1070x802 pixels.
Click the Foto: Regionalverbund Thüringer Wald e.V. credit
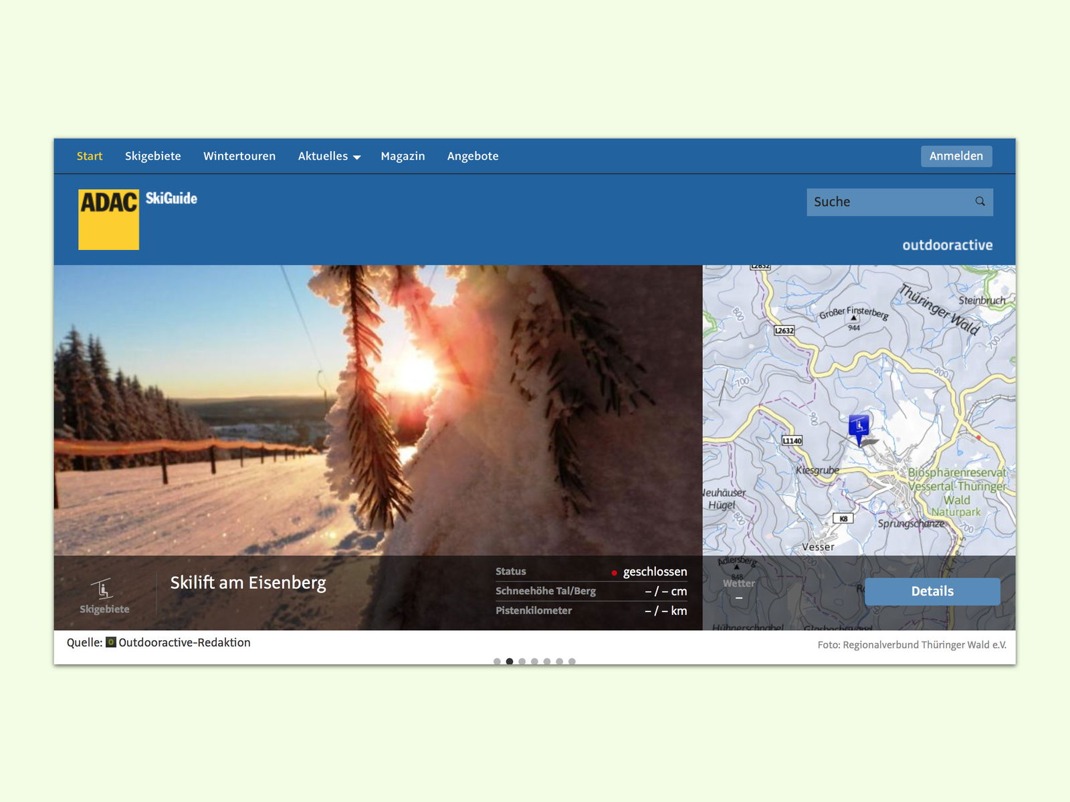point(912,645)
